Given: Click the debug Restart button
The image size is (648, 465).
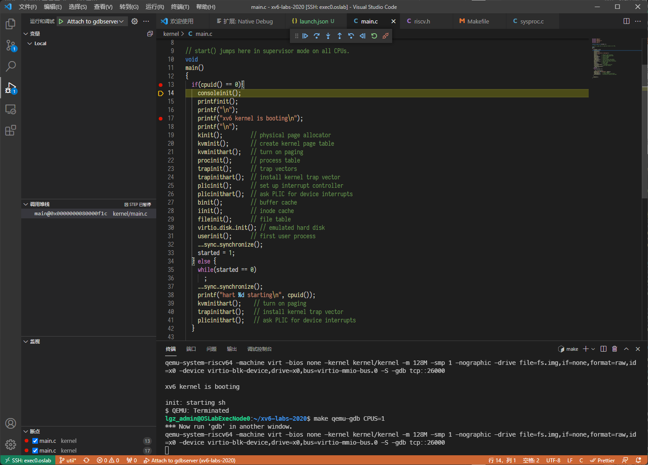Looking at the screenshot, I should (374, 36).
